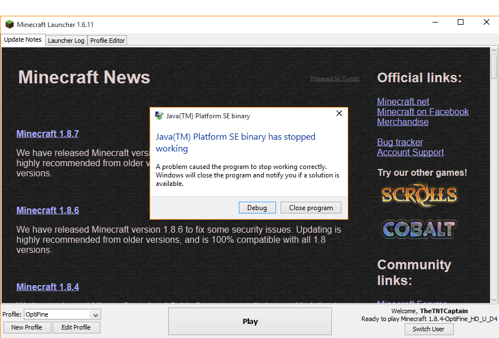Open the Scrolls game logo

[x=419, y=195]
